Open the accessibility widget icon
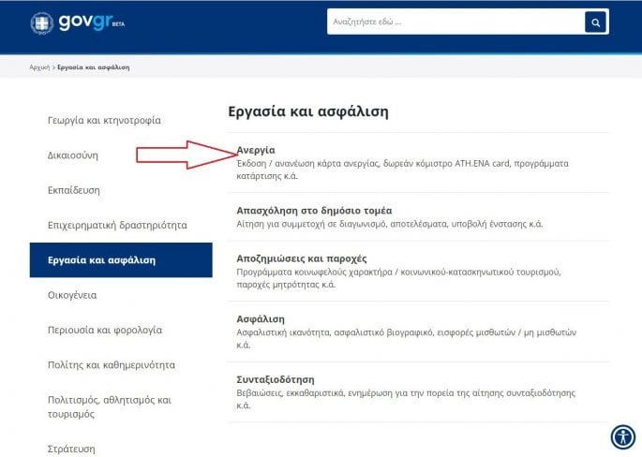The width and height of the screenshot is (642, 457). tap(622, 436)
